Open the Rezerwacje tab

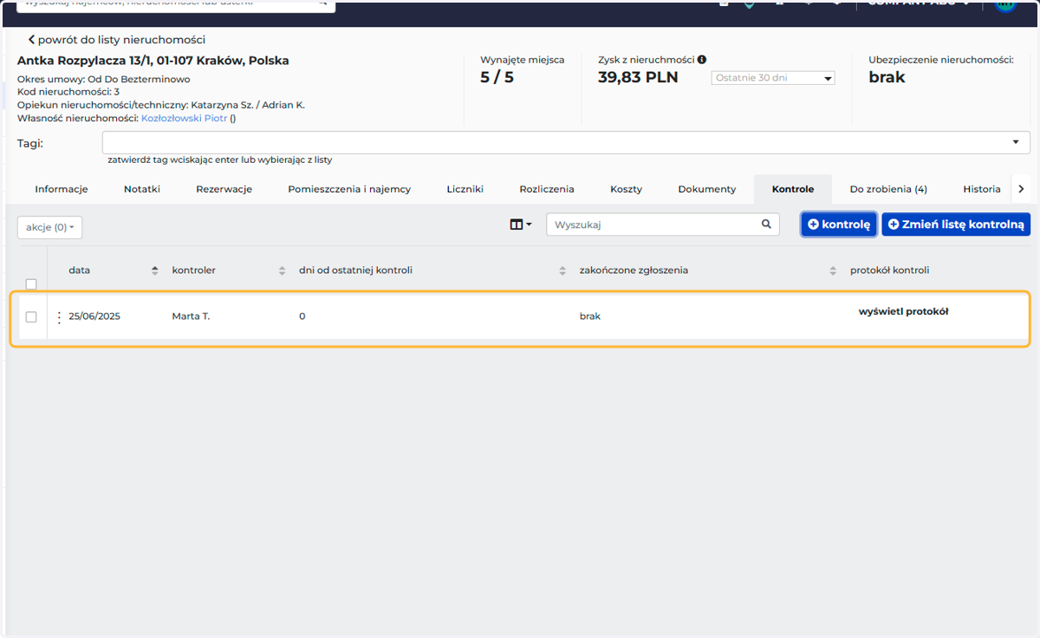[224, 189]
